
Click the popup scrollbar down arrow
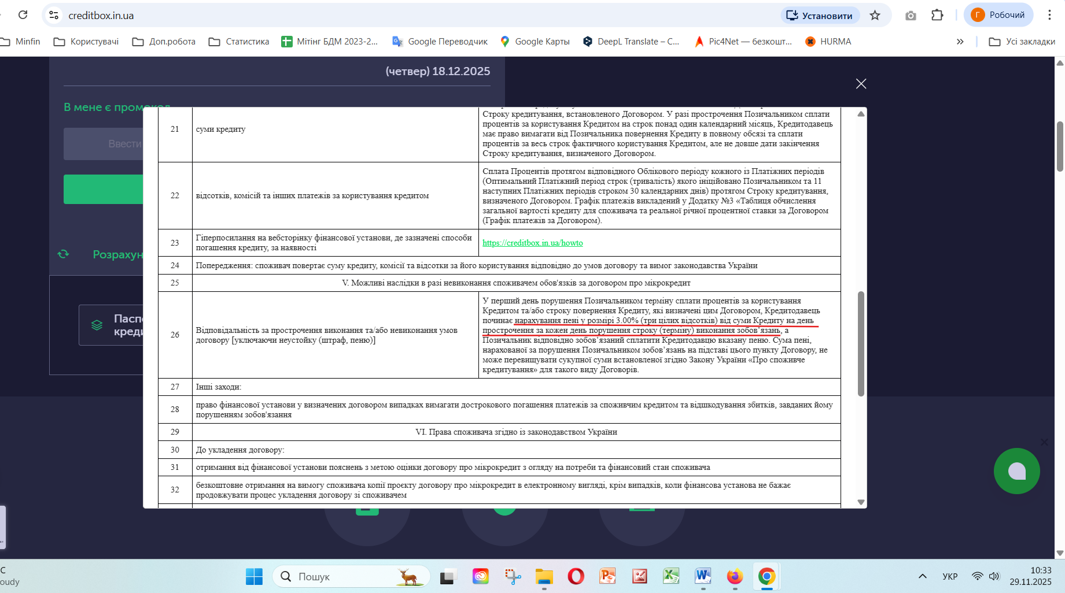pyautogui.click(x=861, y=502)
